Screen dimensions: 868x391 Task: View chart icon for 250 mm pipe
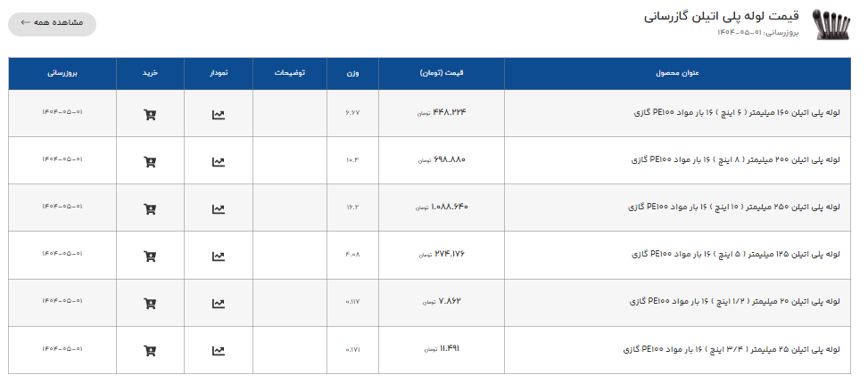pyautogui.click(x=218, y=209)
